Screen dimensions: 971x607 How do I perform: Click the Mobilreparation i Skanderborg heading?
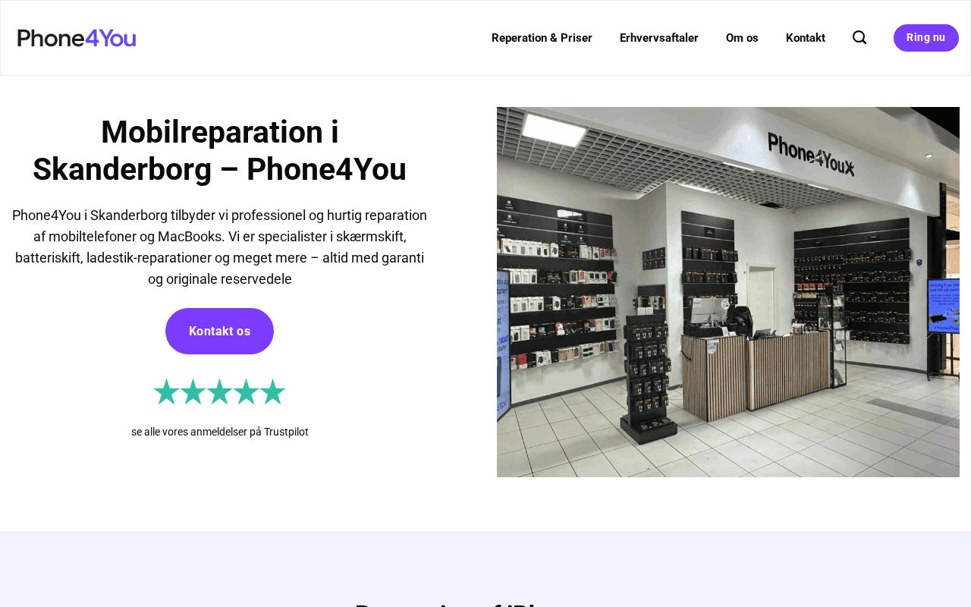click(x=220, y=150)
